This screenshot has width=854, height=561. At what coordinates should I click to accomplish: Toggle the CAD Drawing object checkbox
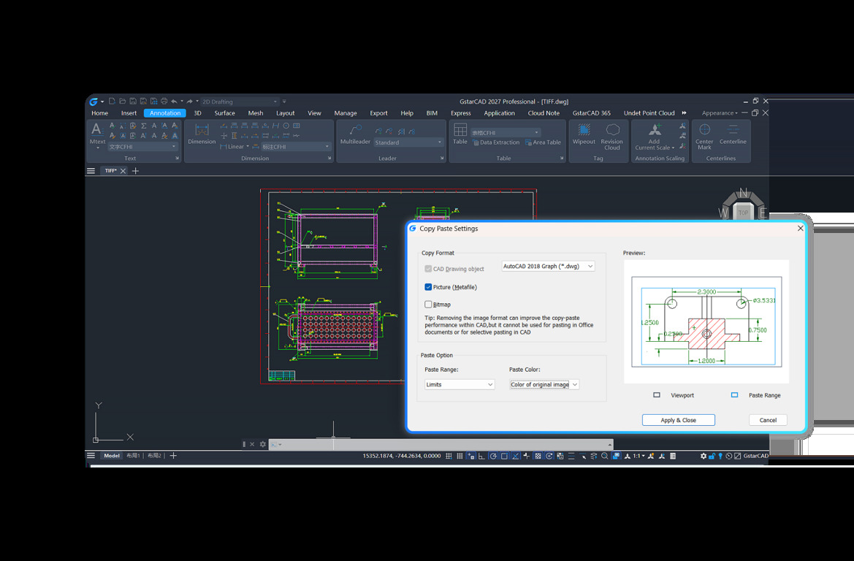point(428,269)
